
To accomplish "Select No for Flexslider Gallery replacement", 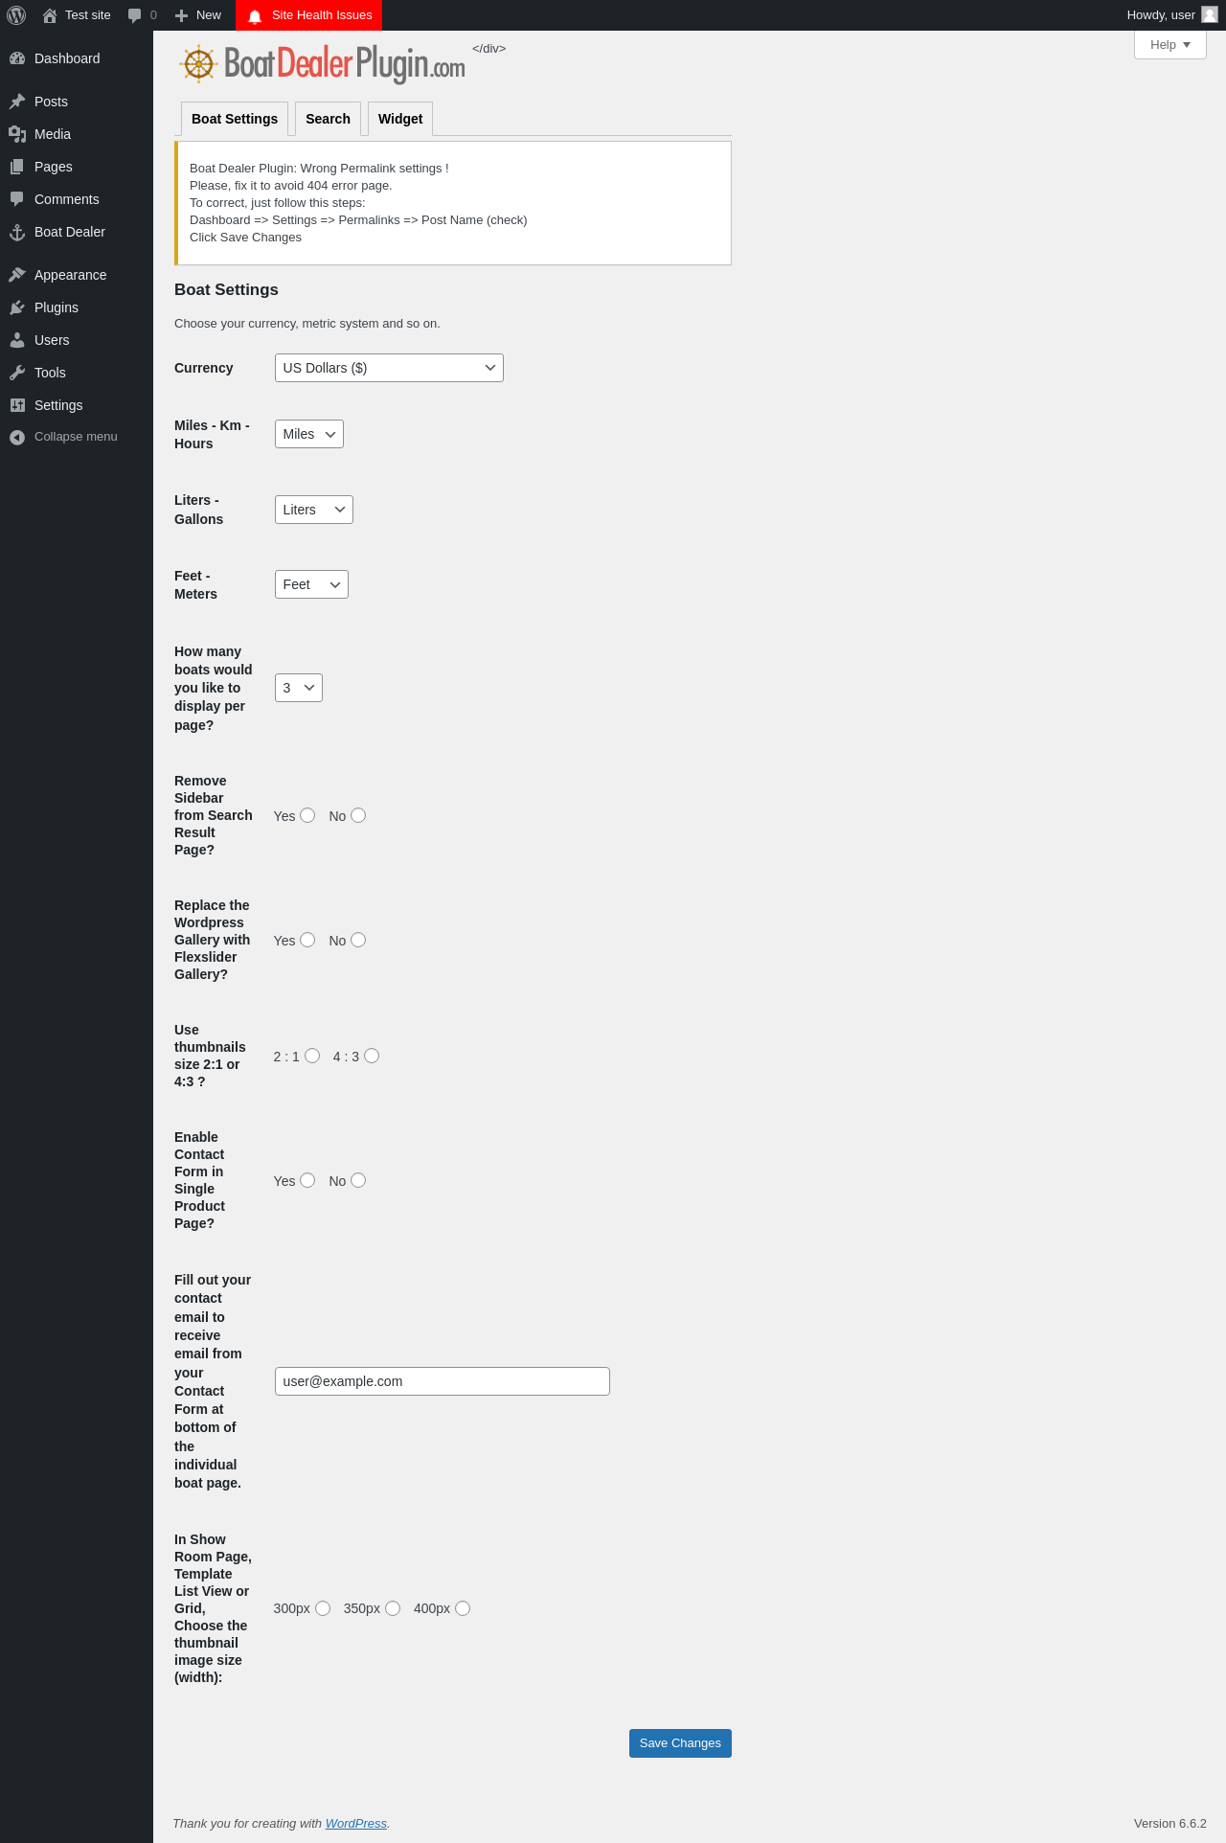I will 358,940.
